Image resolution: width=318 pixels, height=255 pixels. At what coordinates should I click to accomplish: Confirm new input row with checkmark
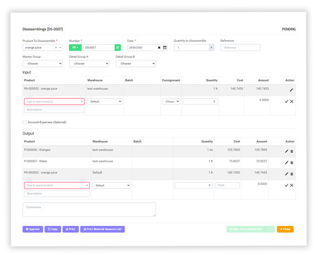[x=286, y=102]
